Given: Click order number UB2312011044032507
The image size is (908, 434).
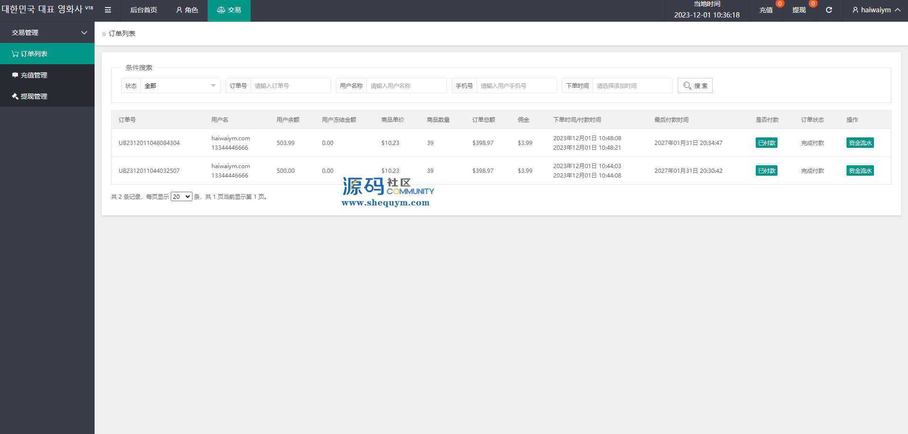Looking at the screenshot, I should [149, 170].
